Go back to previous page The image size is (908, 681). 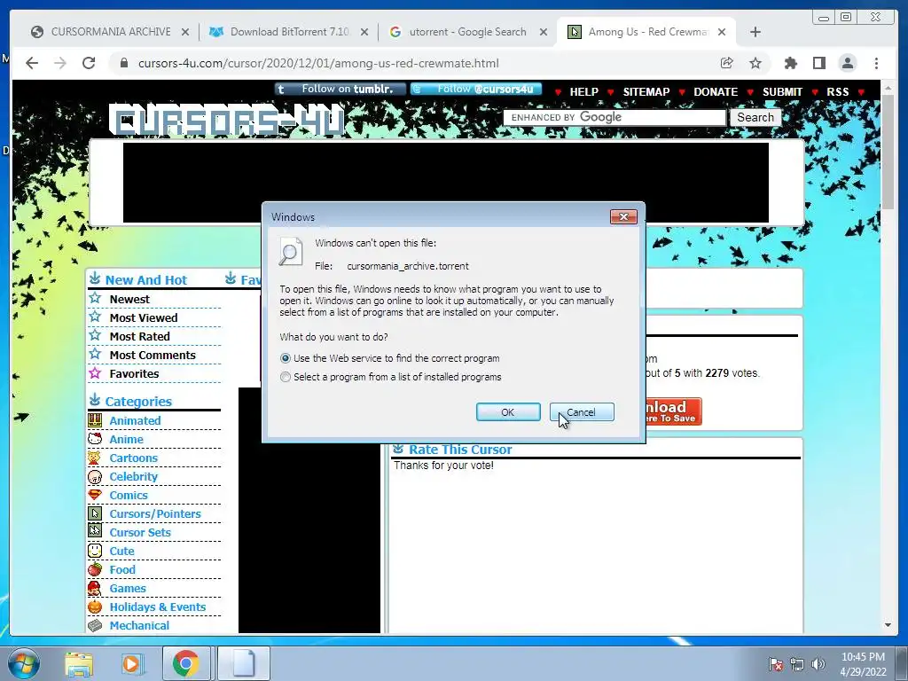tap(32, 63)
